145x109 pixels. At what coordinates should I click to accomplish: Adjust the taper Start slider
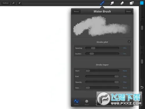[x=102, y=71]
